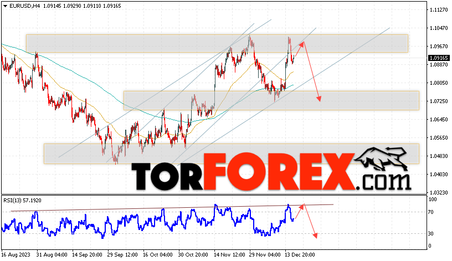Select the RSI(13) 57.1920 indicator label
The width and height of the screenshot is (452, 261).
tap(23, 201)
